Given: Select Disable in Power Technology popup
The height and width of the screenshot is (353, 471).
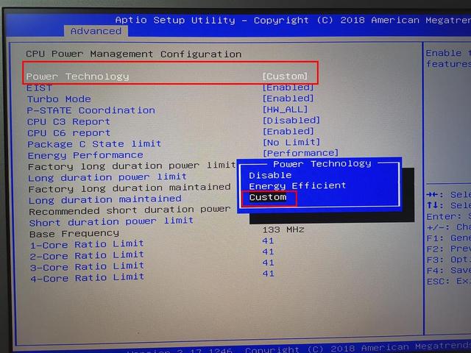Looking at the screenshot, I should tap(270, 175).
